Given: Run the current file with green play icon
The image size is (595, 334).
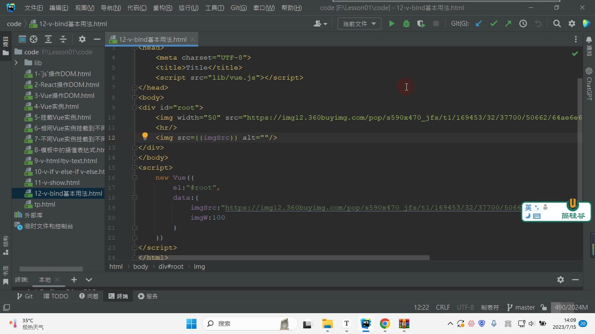Looking at the screenshot, I should (x=392, y=24).
